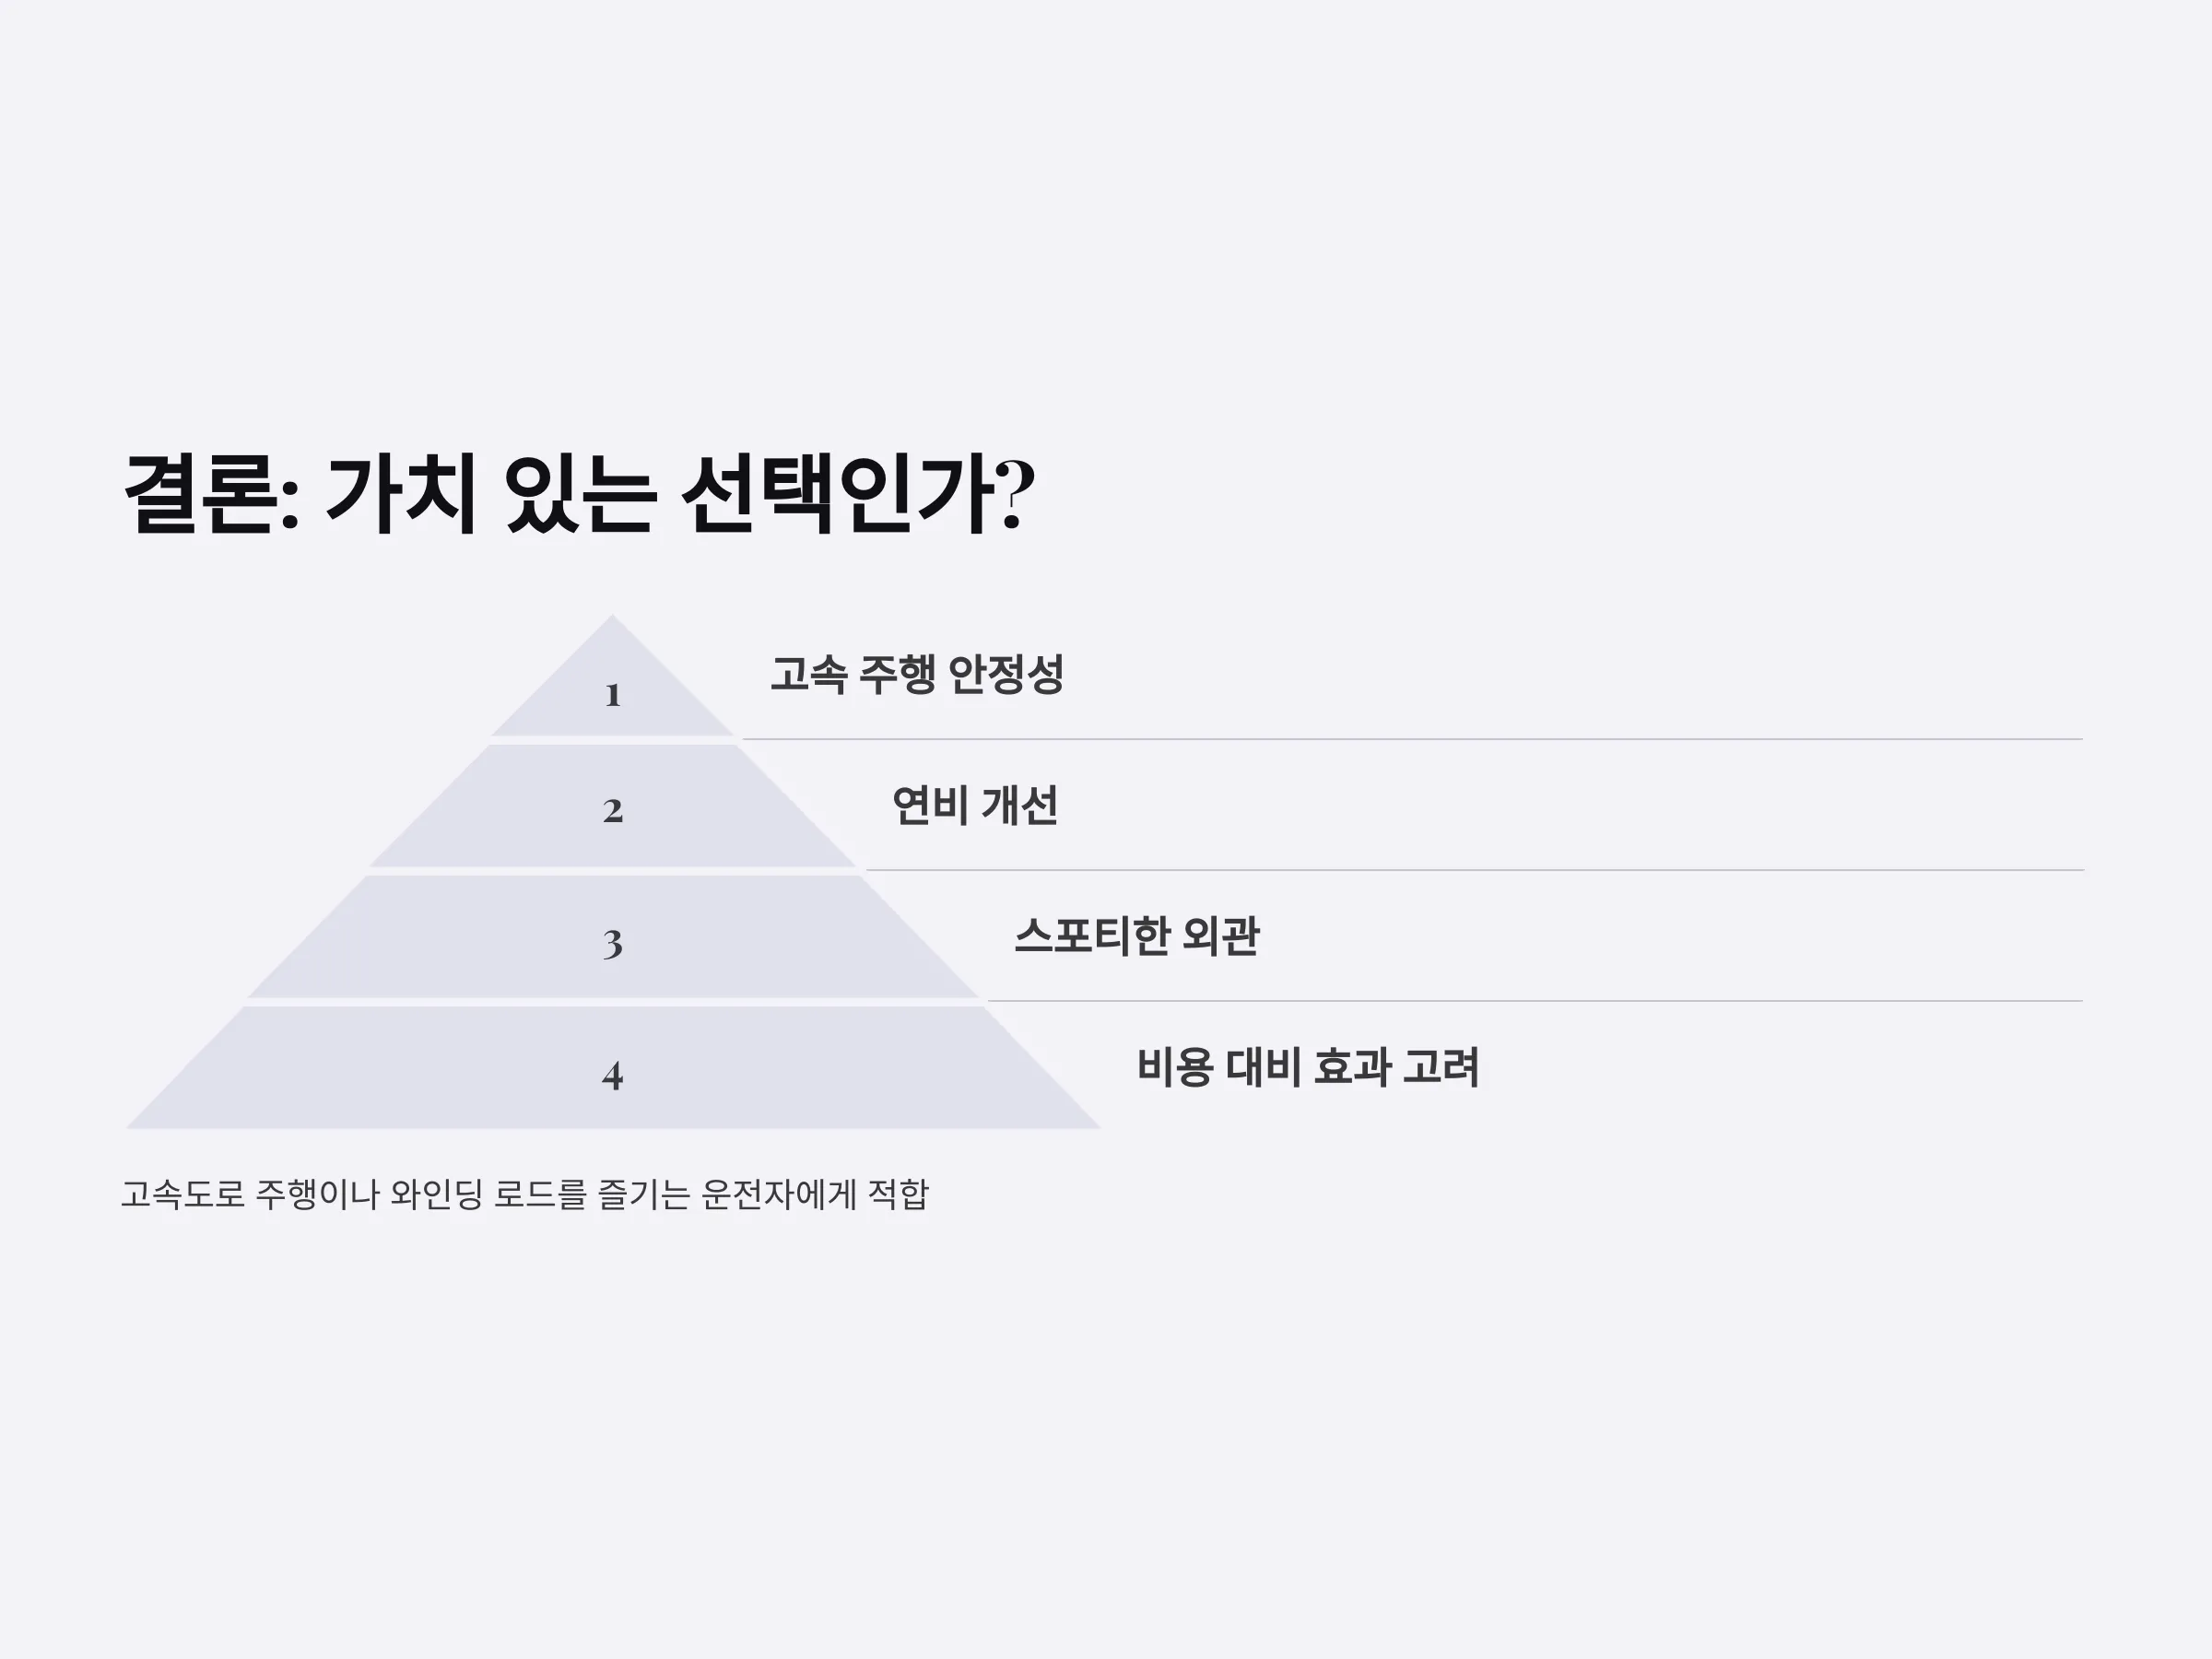Select the '스포티한 외관' label

(x=1137, y=936)
